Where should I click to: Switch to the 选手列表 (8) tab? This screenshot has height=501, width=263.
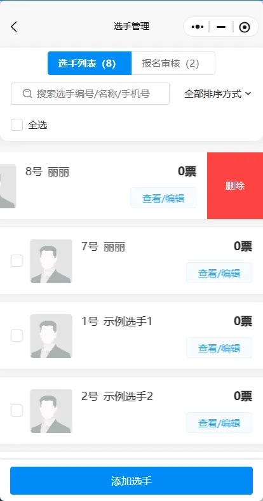(x=90, y=63)
